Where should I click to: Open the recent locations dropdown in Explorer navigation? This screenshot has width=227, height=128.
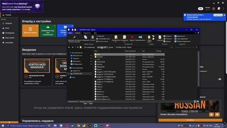75,47
